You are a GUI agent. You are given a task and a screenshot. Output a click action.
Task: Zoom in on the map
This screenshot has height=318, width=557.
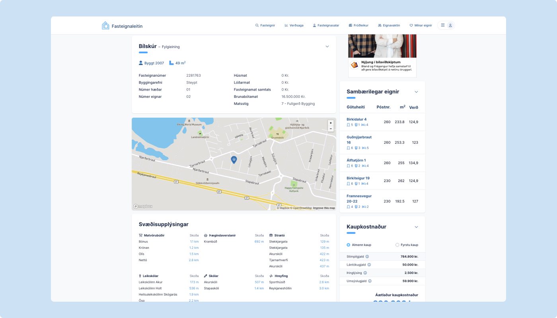[x=331, y=123]
